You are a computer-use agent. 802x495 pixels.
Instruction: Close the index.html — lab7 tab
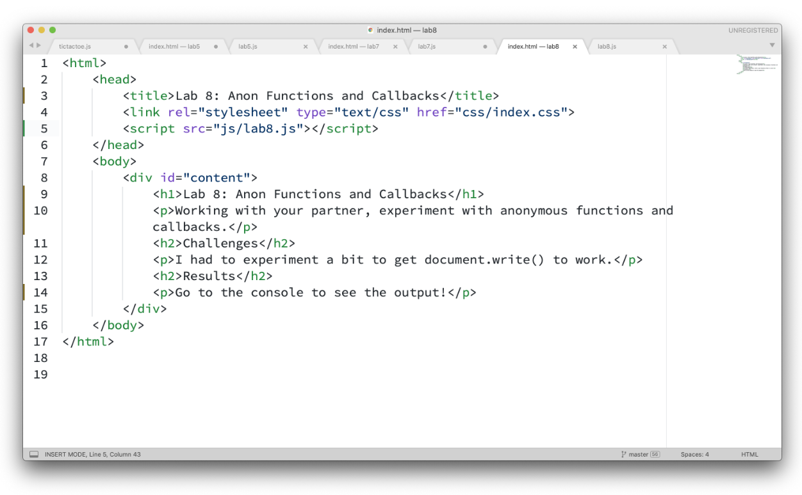click(395, 47)
